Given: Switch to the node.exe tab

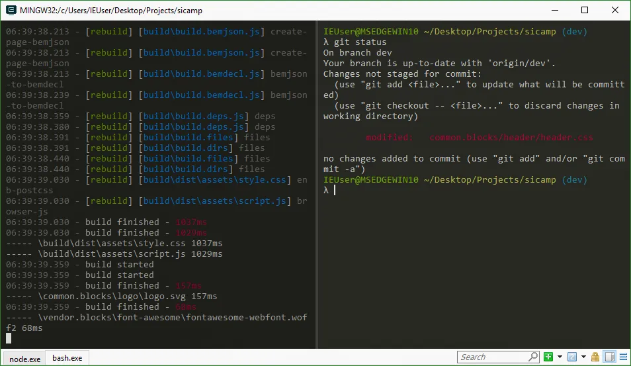Looking at the screenshot, I should (24, 358).
